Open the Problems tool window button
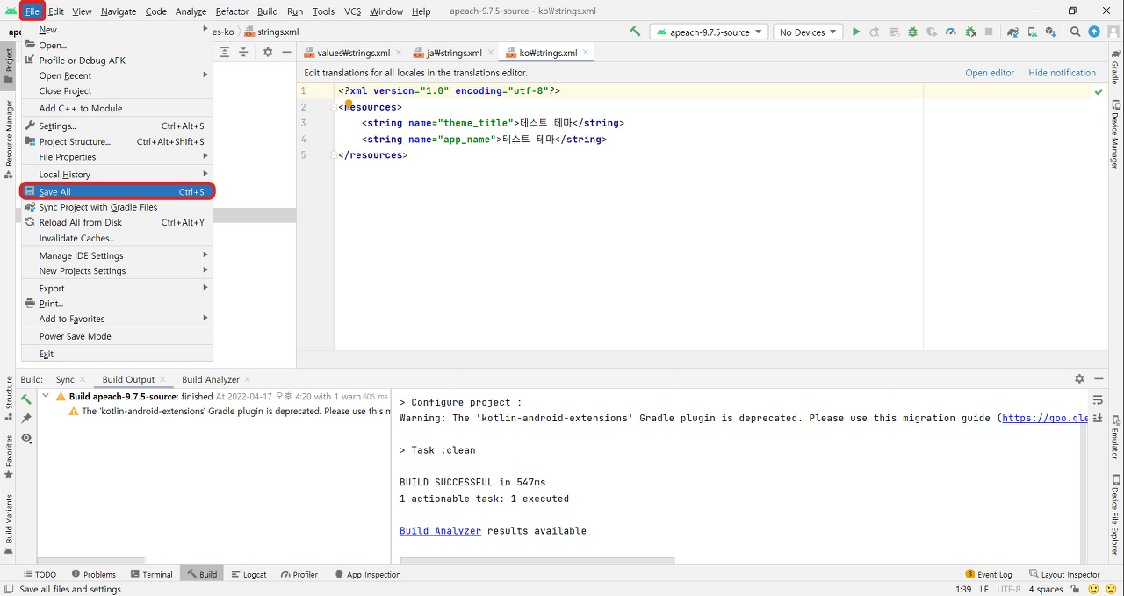The height and width of the screenshot is (596, 1124). pyautogui.click(x=94, y=574)
